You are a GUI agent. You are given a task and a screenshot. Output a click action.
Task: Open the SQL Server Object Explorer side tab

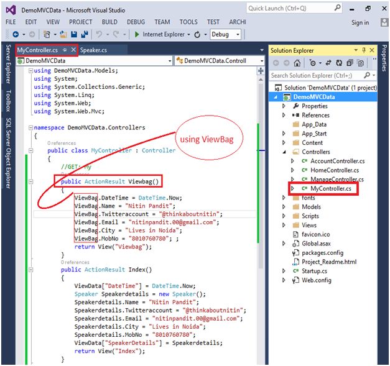(8, 153)
